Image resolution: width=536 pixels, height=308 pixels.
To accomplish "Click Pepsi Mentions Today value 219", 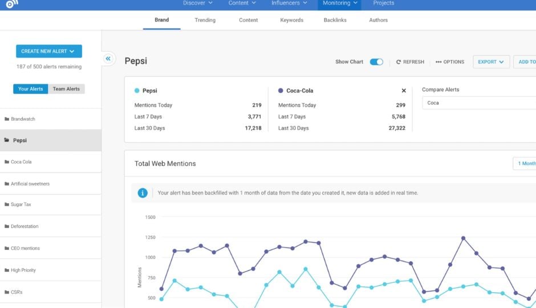I will pyautogui.click(x=257, y=106).
